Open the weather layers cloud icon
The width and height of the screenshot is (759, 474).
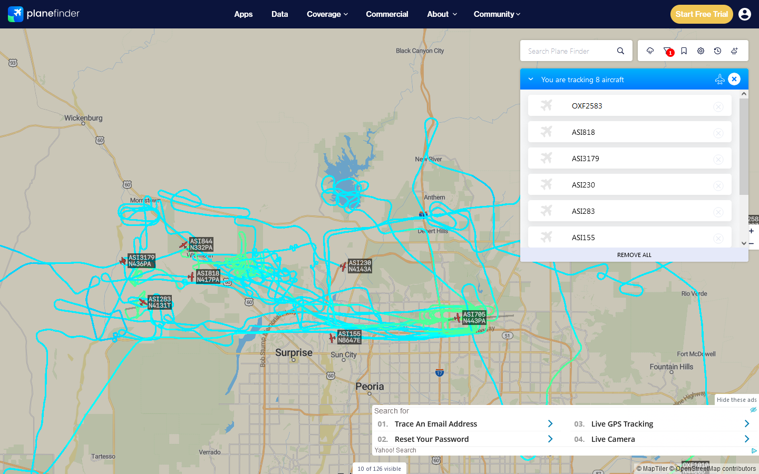point(650,51)
